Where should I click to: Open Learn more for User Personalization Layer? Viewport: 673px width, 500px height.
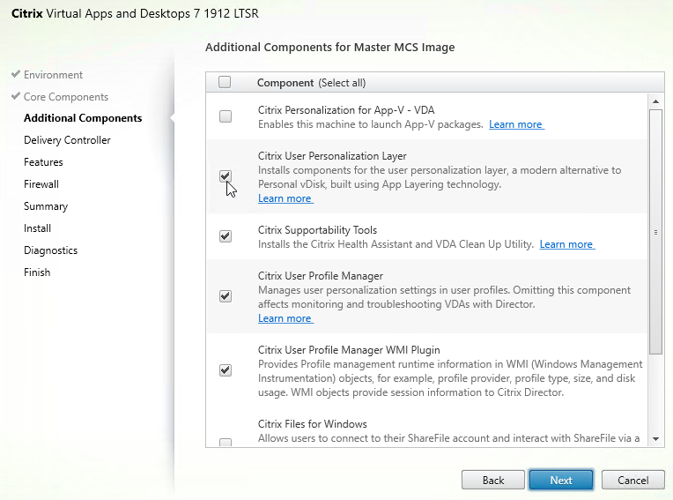(285, 198)
